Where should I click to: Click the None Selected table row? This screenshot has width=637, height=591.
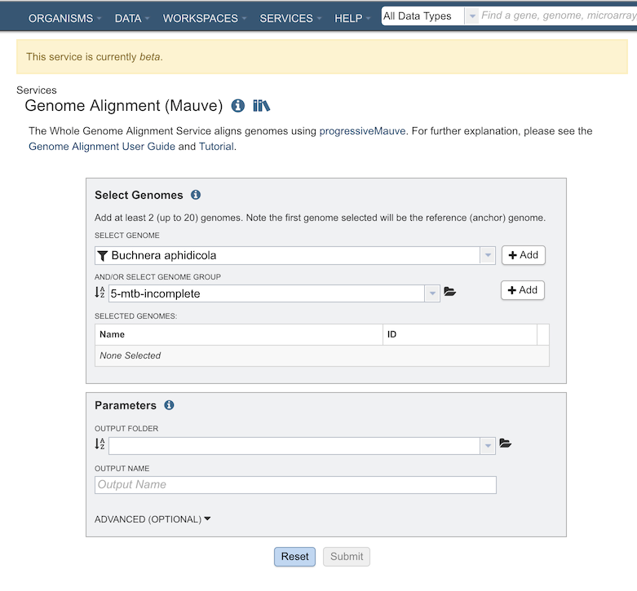coord(321,355)
